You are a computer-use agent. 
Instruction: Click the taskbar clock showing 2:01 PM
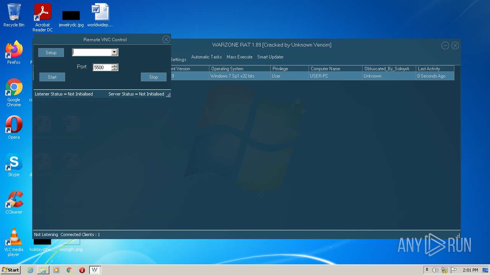coord(470,270)
